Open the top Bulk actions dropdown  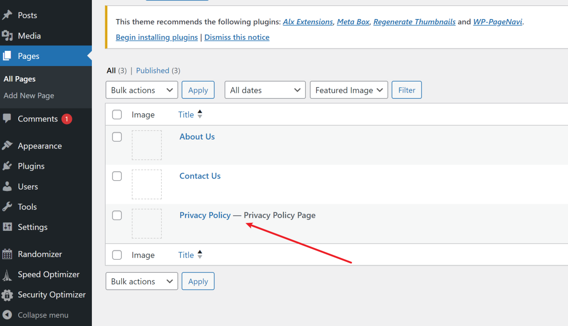click(x=142, y=90)
